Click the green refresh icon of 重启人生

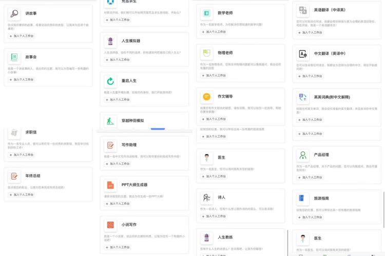(110, 81)
